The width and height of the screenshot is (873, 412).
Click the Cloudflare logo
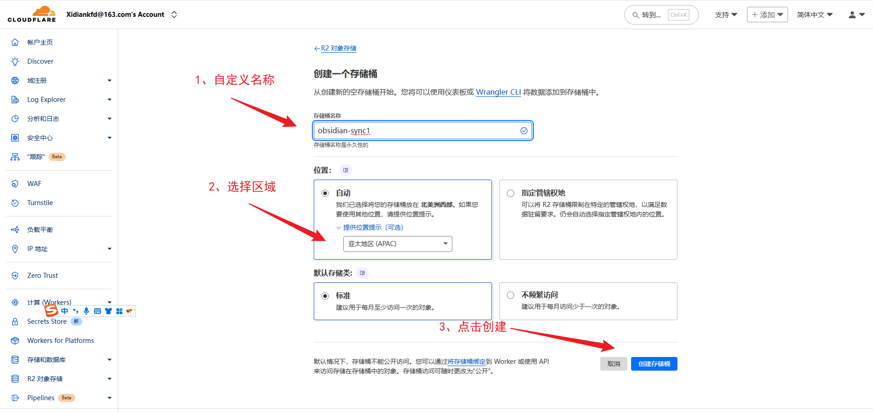pyautogui.click(x=32, y=14)
